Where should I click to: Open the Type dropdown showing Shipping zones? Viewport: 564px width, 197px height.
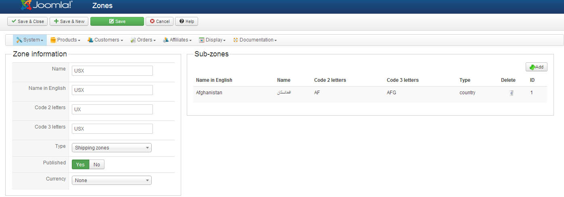pyautogui.click(x=112, y=148)
